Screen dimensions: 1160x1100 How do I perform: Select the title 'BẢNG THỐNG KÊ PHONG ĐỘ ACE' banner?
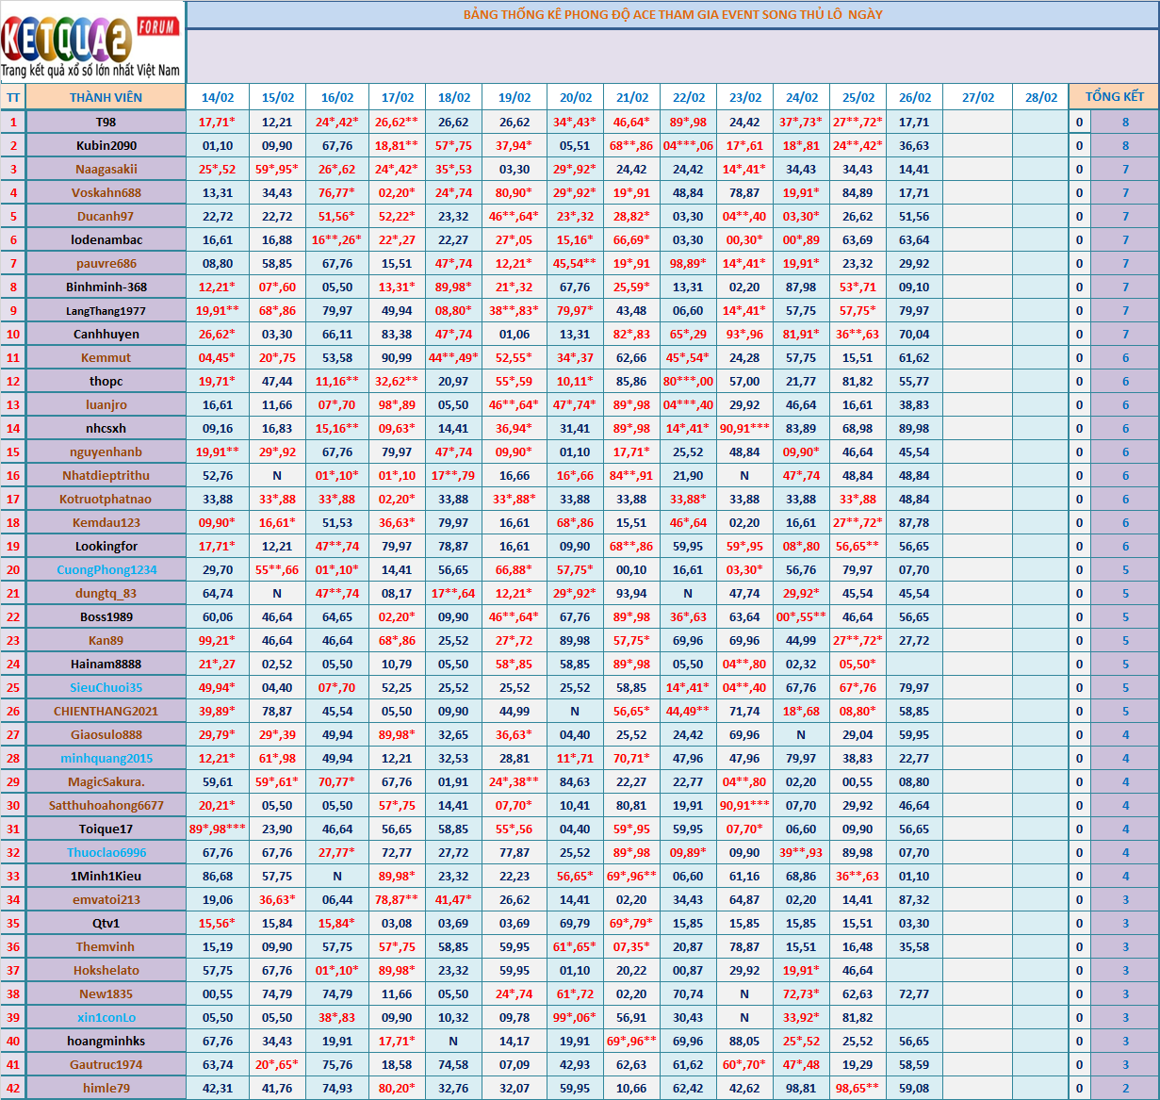coord(673,15)
